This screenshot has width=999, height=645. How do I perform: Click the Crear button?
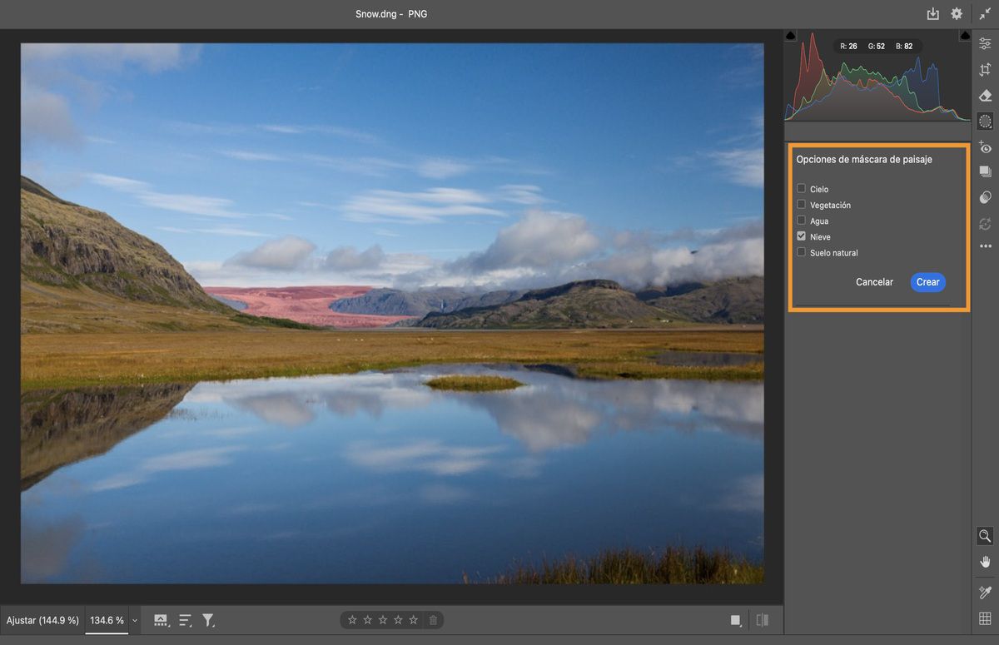(x=927, y=282)
